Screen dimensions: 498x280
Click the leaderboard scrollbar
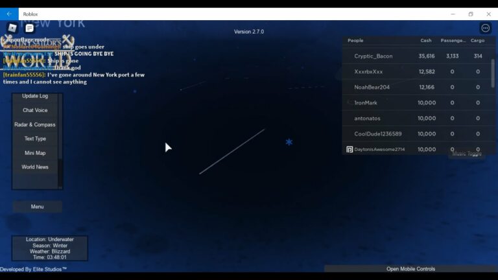pyautogui.click(x=493, y=71)
